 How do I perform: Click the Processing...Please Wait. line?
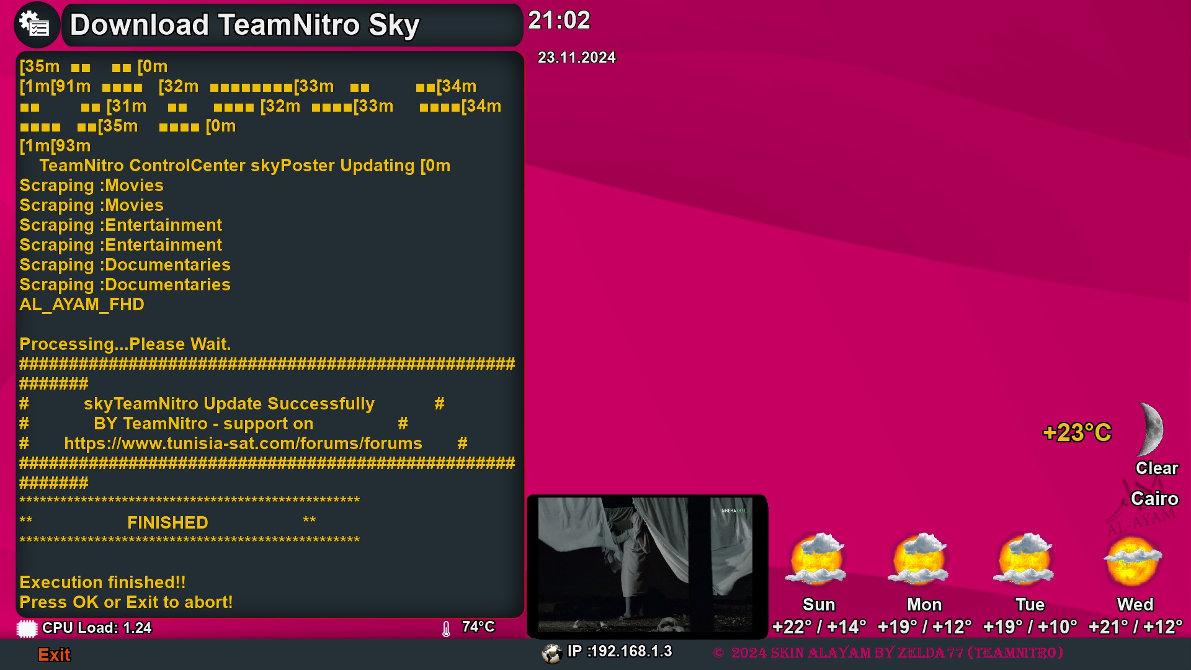tap(125, 344)
